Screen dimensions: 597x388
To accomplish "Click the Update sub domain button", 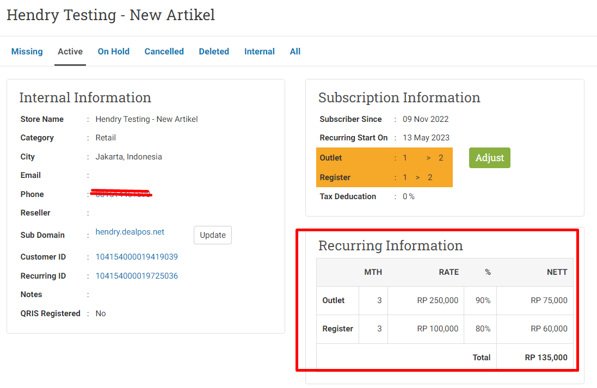I will [x=212, y=235].
